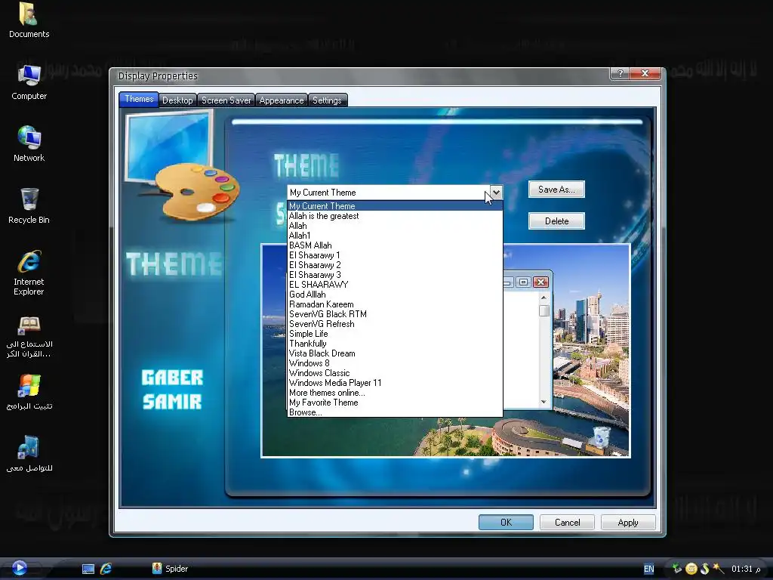Select the Allah1 theme

(395, 236)
